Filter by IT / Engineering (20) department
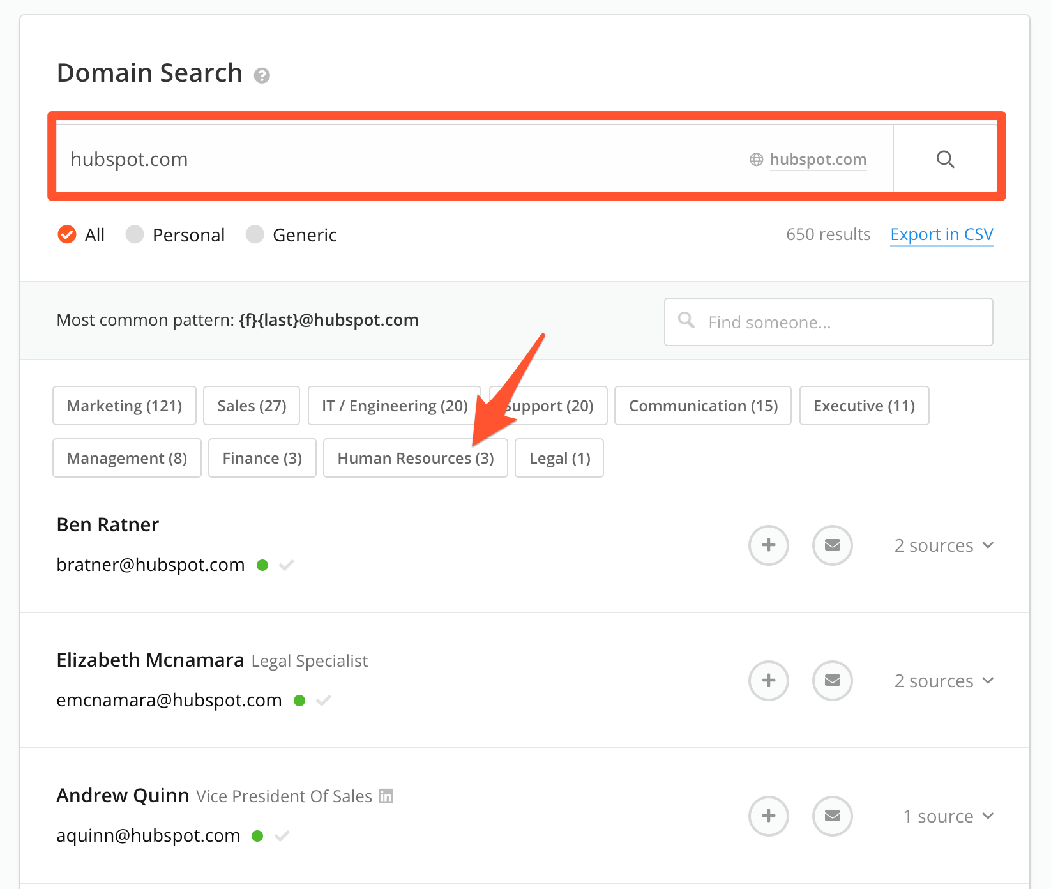Screen dimensions: 1051x889 (395, 406)
